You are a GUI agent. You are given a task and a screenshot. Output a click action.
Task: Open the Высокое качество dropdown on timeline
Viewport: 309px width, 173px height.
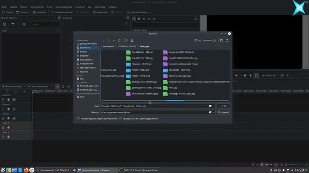14,86
